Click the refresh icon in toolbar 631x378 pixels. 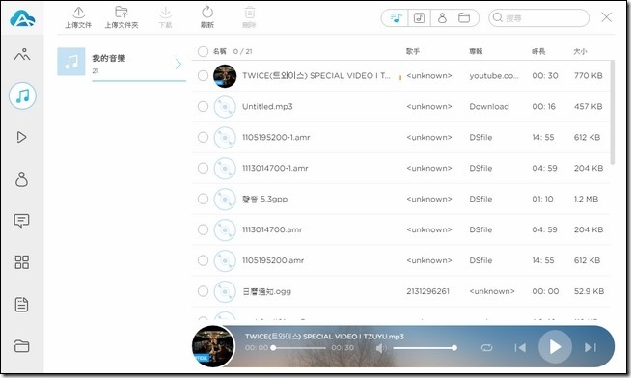(x=207, y=13)
